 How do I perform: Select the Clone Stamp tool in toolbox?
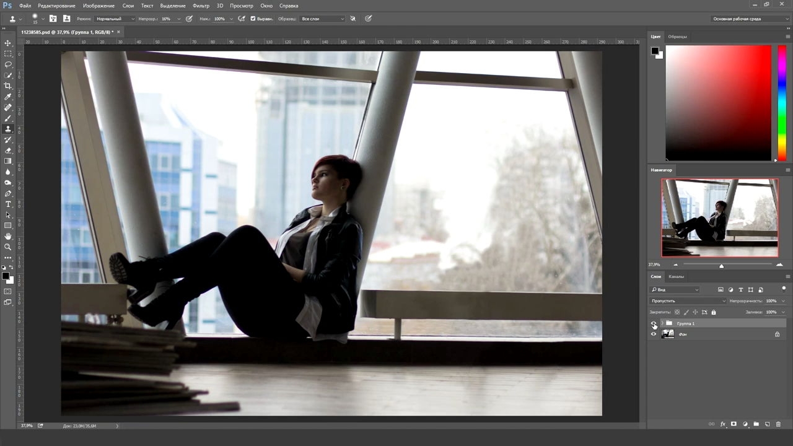[x=8, y=129]
